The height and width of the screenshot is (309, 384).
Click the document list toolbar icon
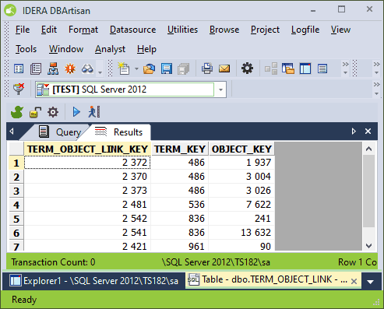(x=36, y=68)
